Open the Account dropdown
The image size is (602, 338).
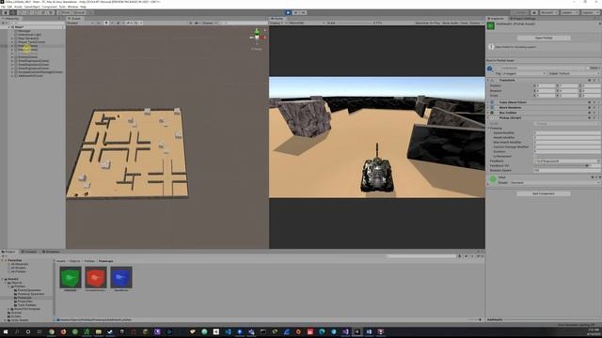[x=549, y=12]
